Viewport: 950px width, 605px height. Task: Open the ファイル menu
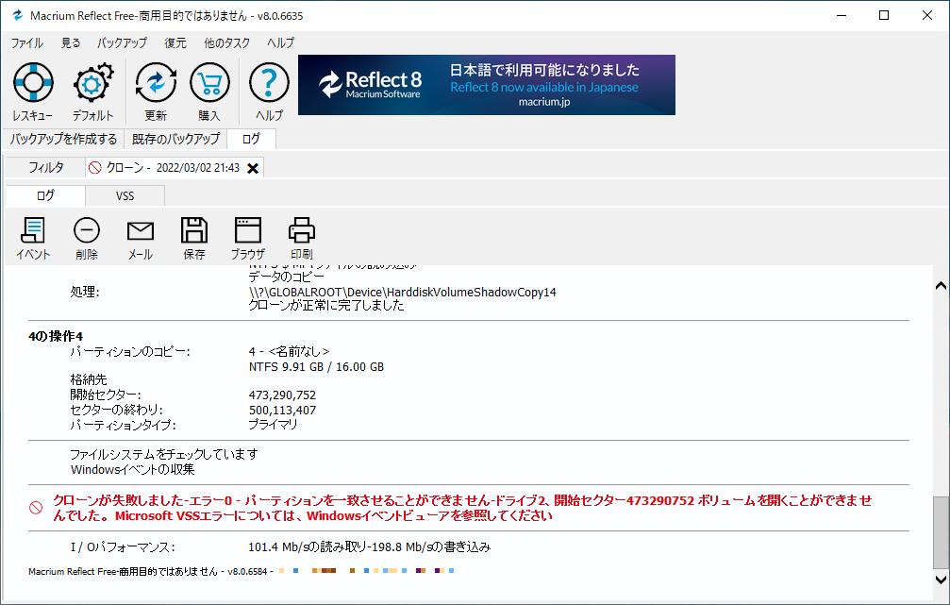26,42
